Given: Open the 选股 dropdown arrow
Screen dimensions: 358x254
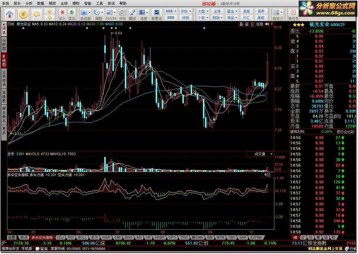Looking at the screenshot, I should [x=147, y=12].
